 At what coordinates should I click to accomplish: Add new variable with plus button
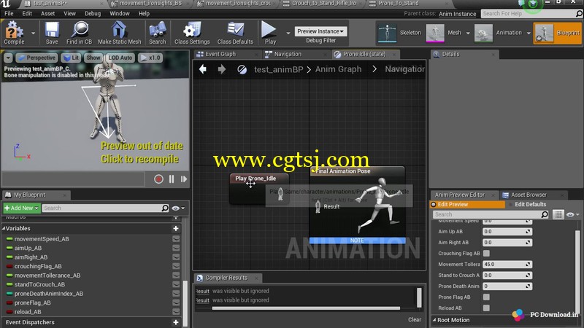176,228
